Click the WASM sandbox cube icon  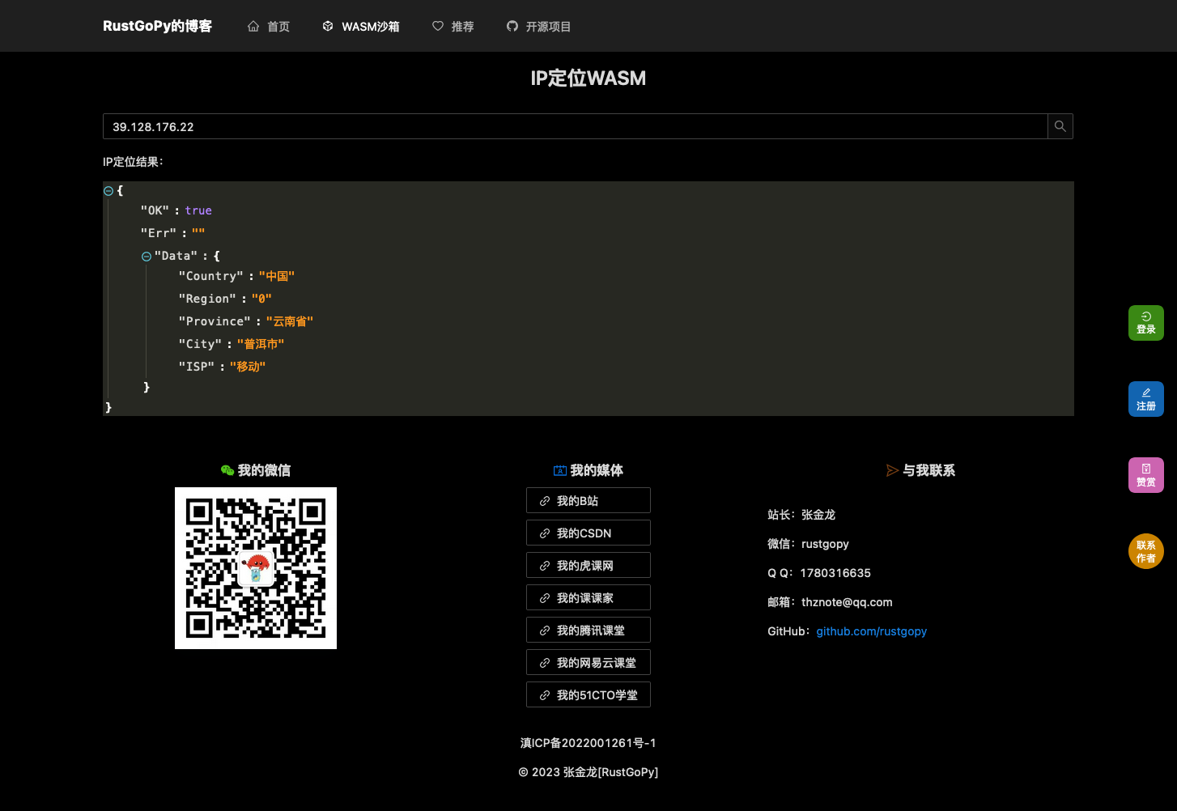pos(328,26)
